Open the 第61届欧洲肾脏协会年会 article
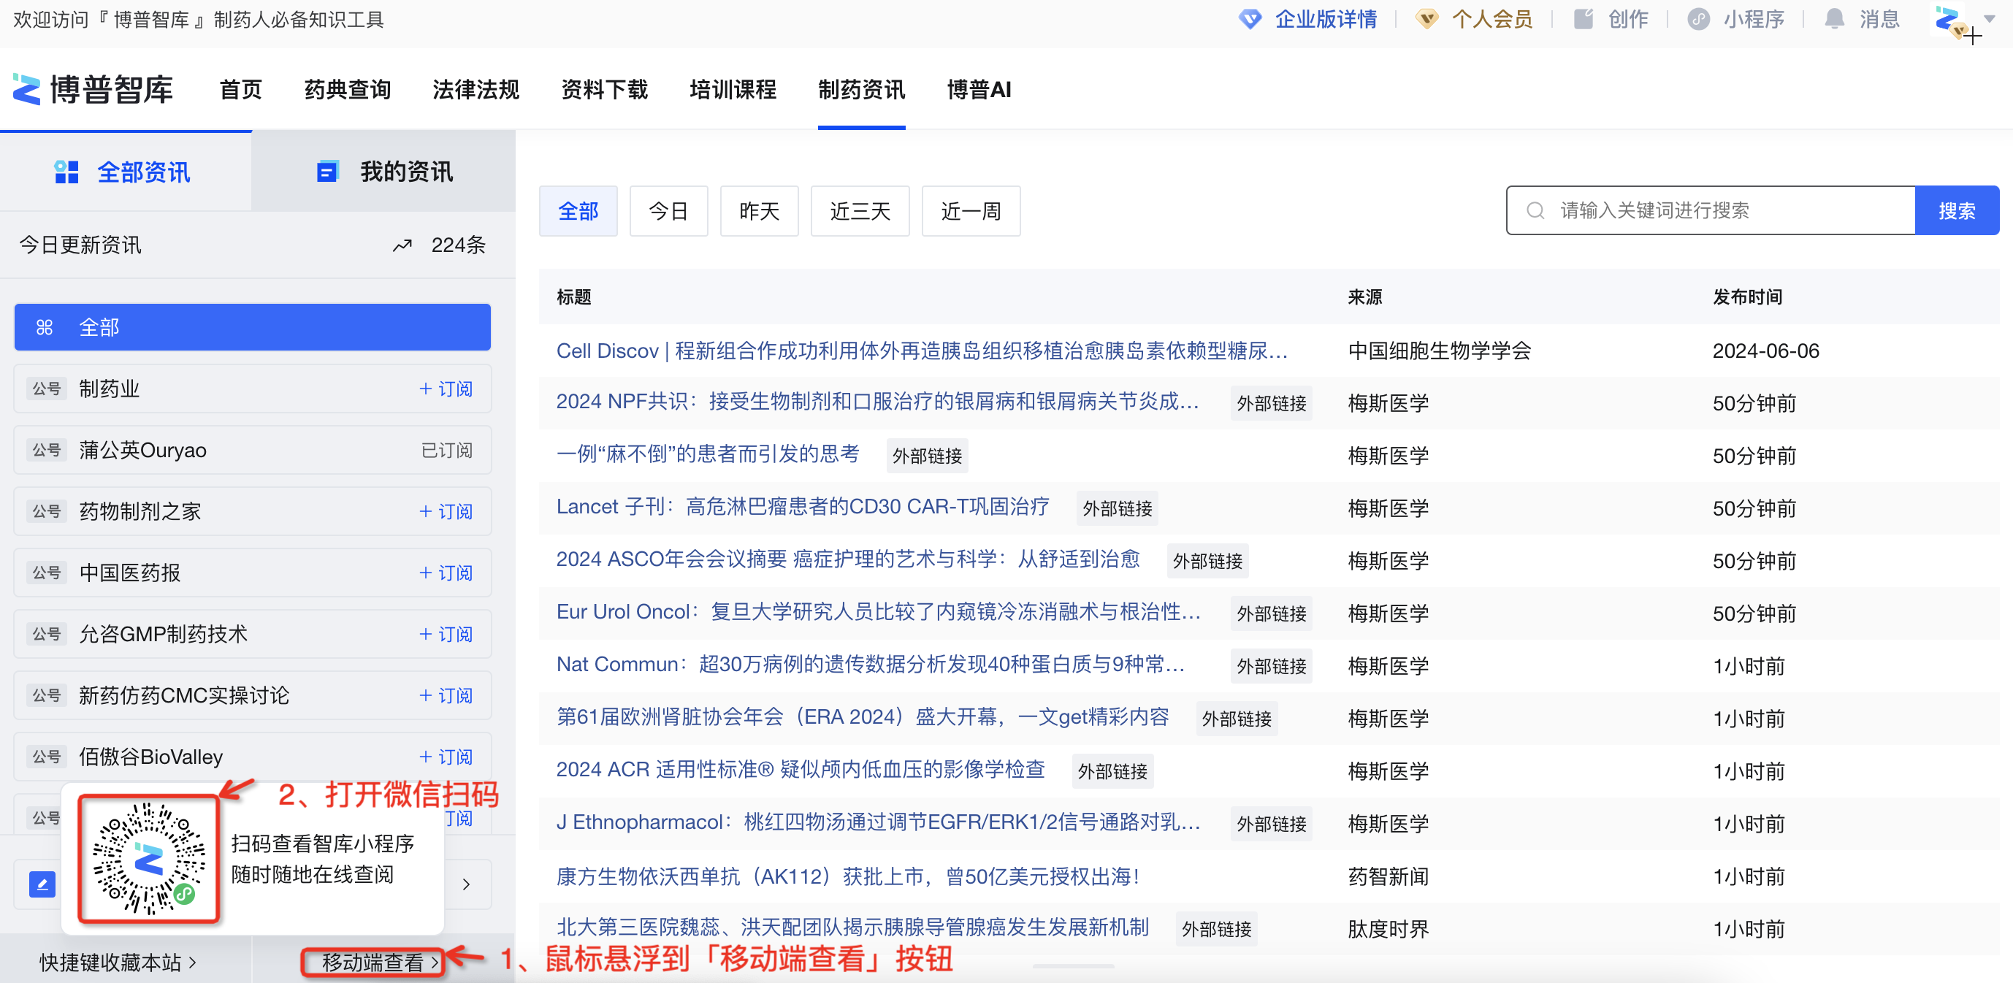 863,716
